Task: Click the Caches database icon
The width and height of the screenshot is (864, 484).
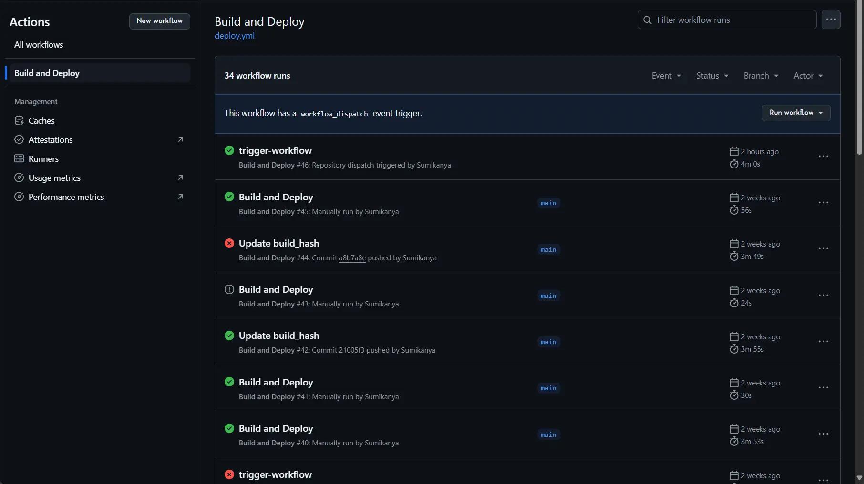Action: (19, 121)
